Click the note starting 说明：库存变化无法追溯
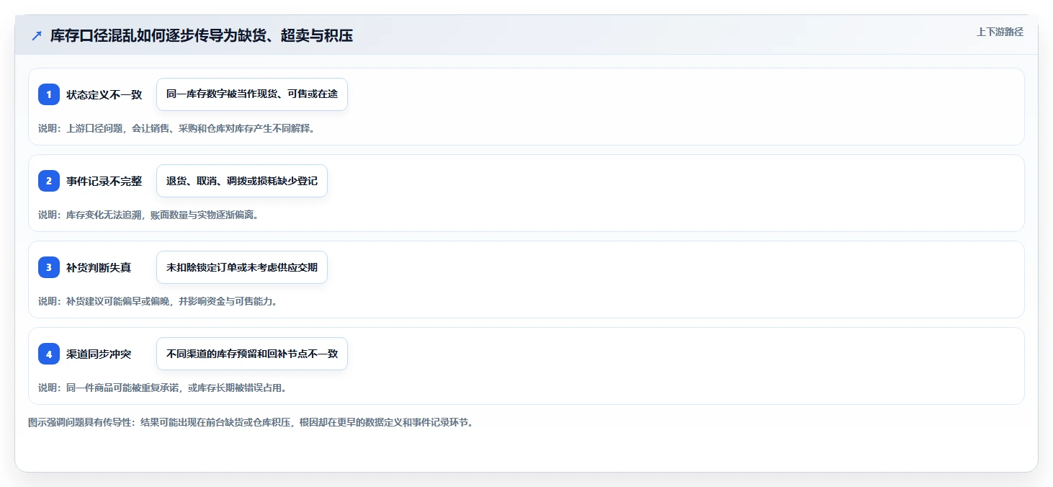Image resolution: width=1053 pixels, height=487 pixels. pos(148,215)
